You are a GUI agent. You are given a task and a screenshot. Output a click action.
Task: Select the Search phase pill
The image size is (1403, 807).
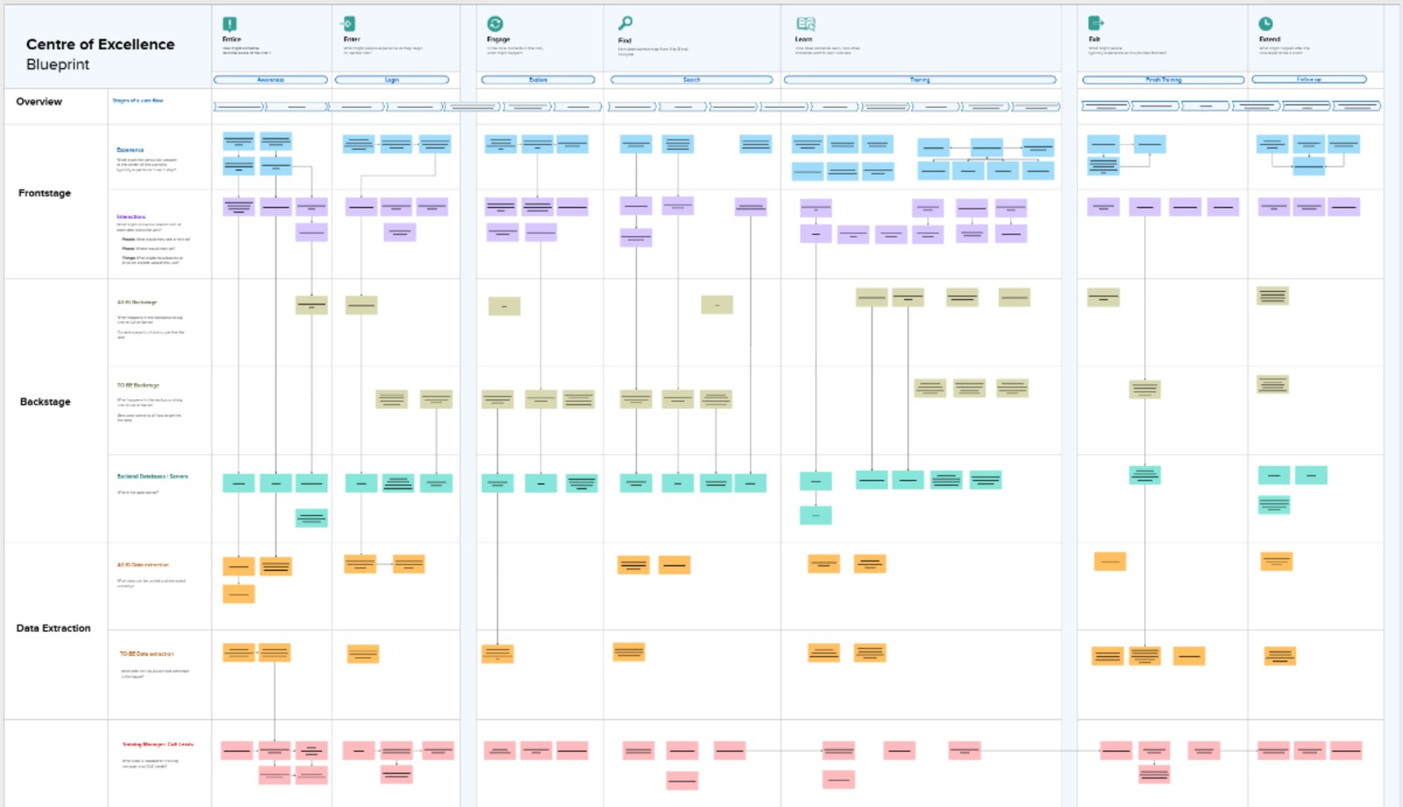692,80
